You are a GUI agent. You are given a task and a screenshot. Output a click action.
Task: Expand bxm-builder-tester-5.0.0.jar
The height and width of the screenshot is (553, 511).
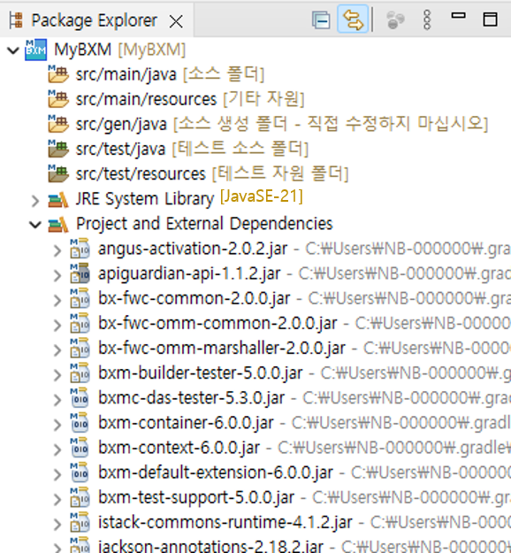[x=57, y=375]
